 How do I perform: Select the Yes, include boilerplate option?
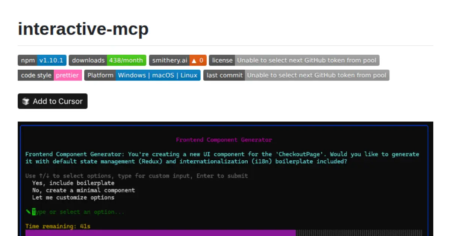tap(73, 183)
